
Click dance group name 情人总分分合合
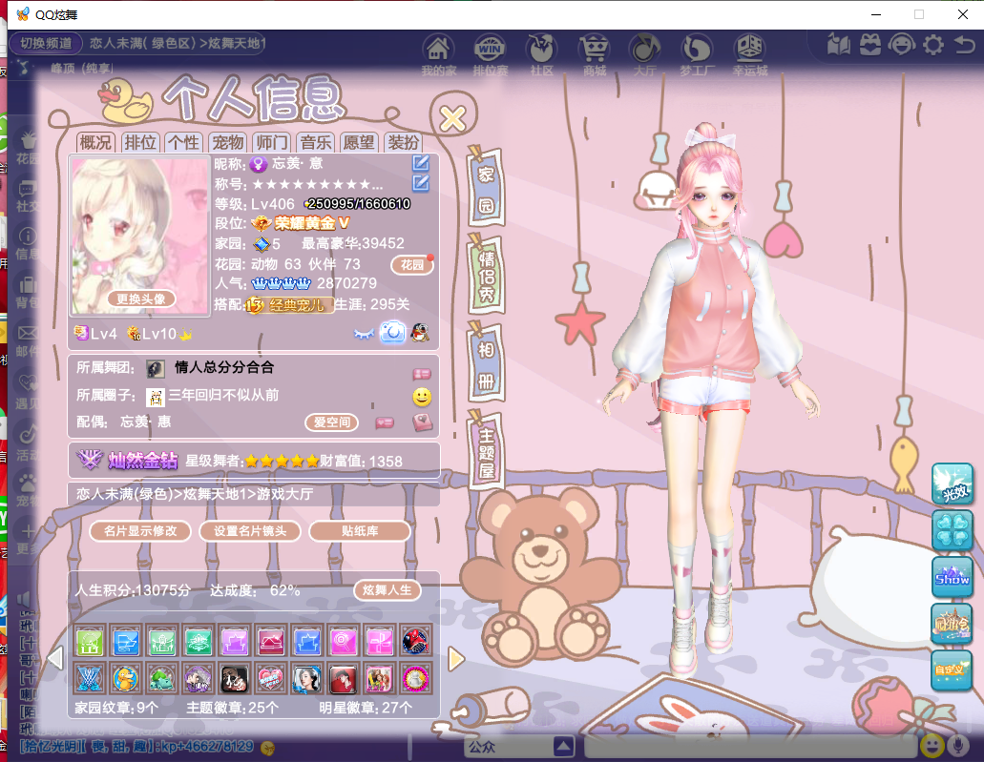pyautogui.click(x=224, y=367)
